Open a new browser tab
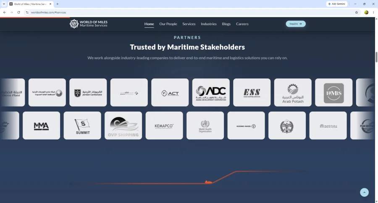 (x=58, y=4)
